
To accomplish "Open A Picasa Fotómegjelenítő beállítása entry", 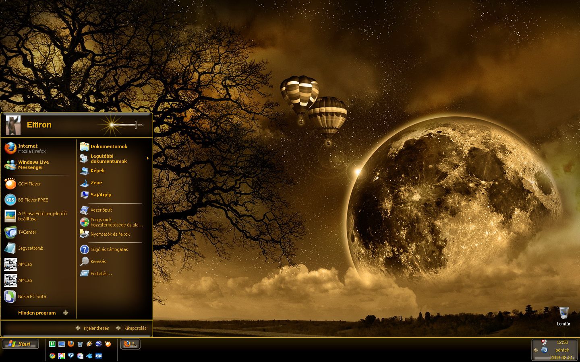I will pyautogui.click(x=38, y=216).
